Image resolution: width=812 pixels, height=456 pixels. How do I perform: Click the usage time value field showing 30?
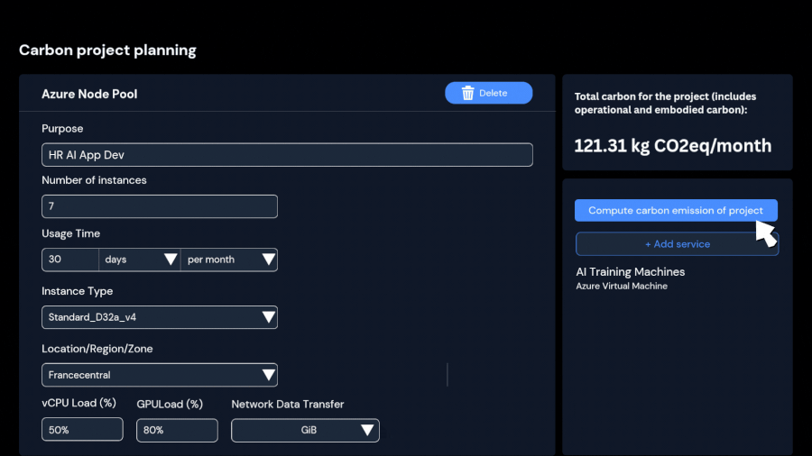(70, 260)
